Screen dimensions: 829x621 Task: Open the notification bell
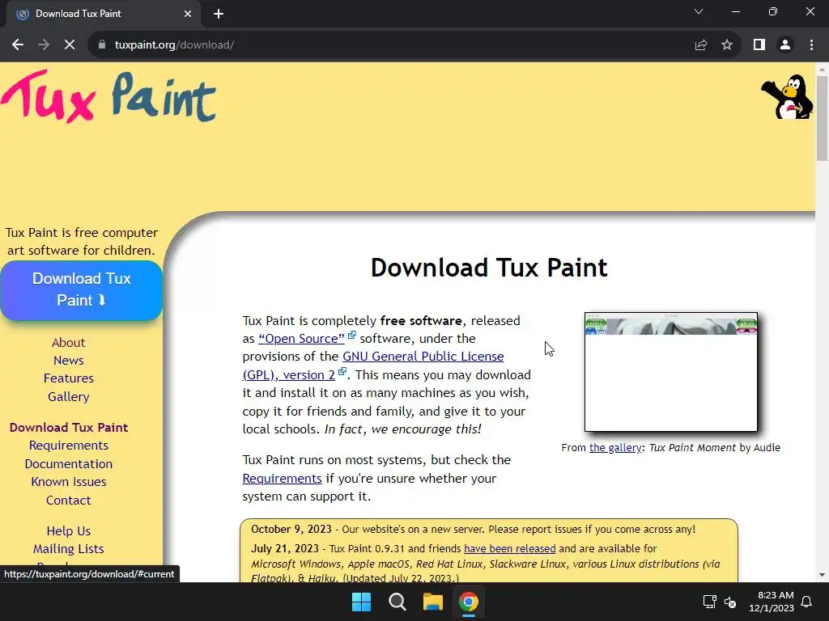(807, 602)
